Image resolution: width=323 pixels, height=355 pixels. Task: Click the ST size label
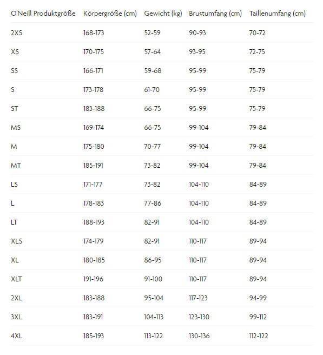15,109
